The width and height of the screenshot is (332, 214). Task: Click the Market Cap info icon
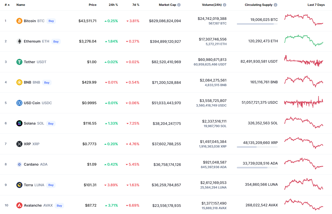179,5
